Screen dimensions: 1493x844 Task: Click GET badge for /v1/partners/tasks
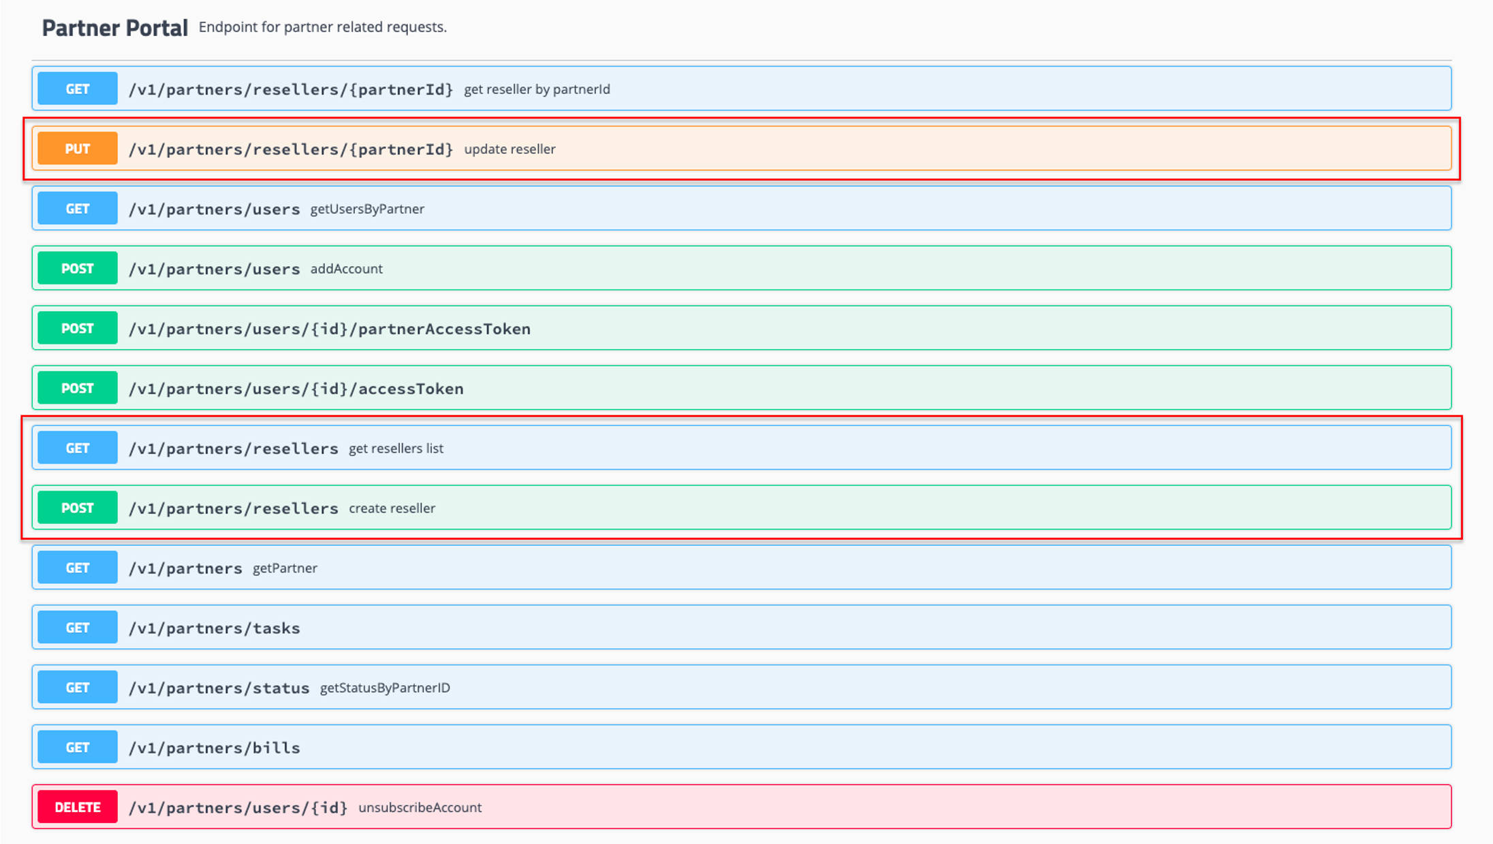pos(78,628)
